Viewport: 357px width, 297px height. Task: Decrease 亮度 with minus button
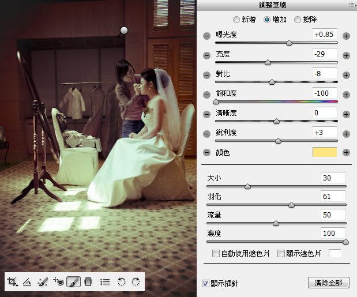click(x=206, y=55)
